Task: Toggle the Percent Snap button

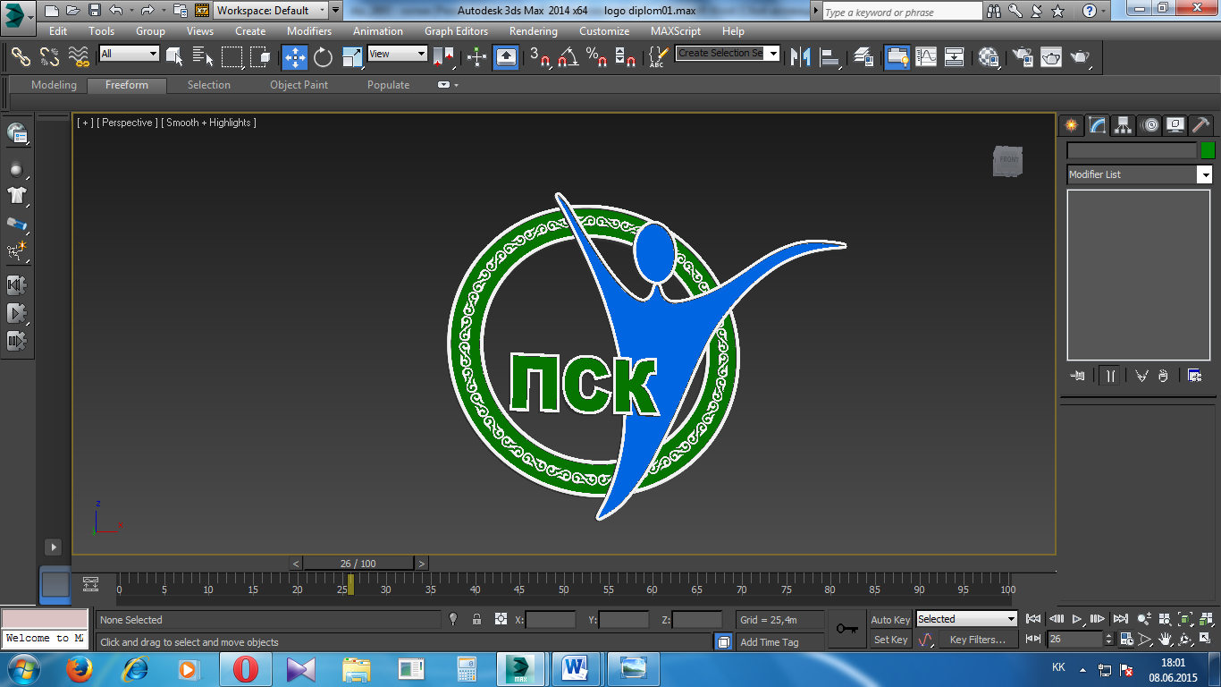Action: click(x=596, y=56)
